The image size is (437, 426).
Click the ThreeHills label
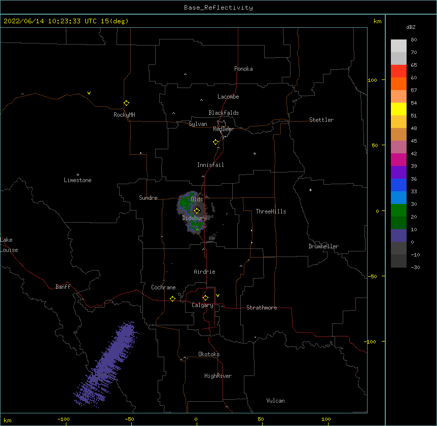point(271,211)
